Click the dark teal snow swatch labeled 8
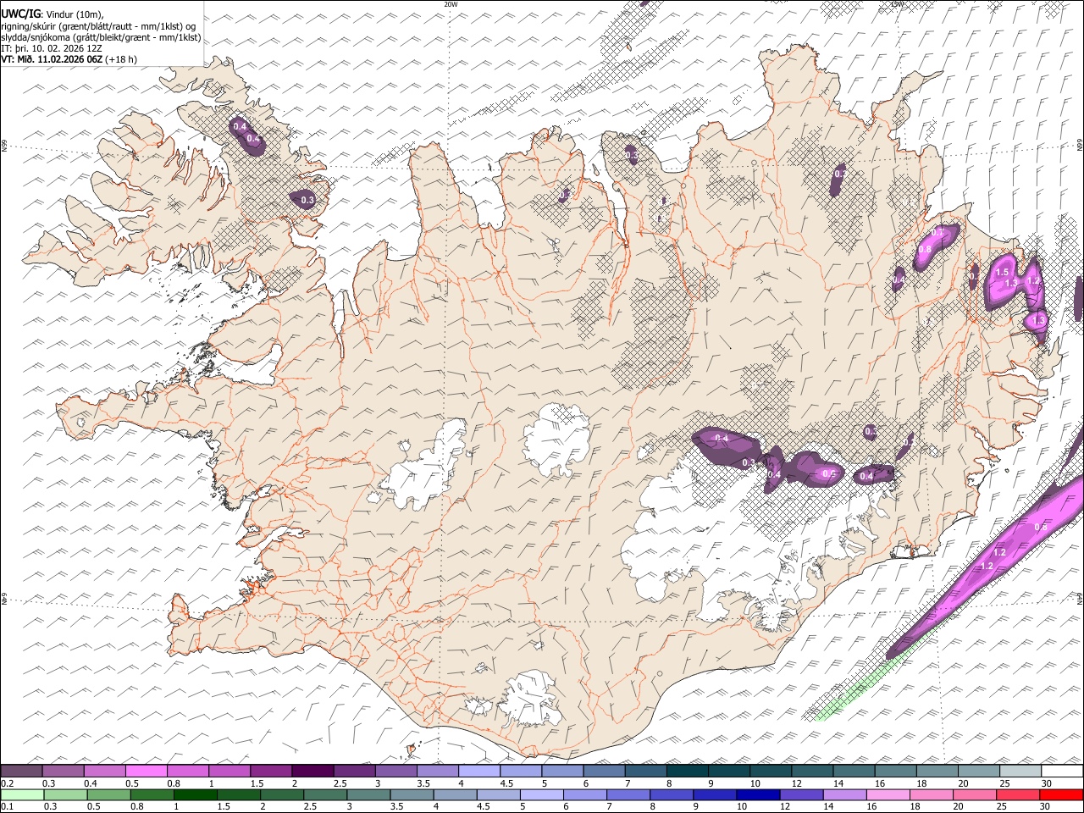This screenshot has height=813, width=1084. (686, 772)
